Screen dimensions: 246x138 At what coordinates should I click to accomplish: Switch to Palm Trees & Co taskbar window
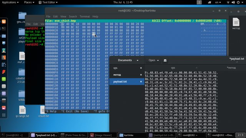pyautogui.click(x=73, y=135)
